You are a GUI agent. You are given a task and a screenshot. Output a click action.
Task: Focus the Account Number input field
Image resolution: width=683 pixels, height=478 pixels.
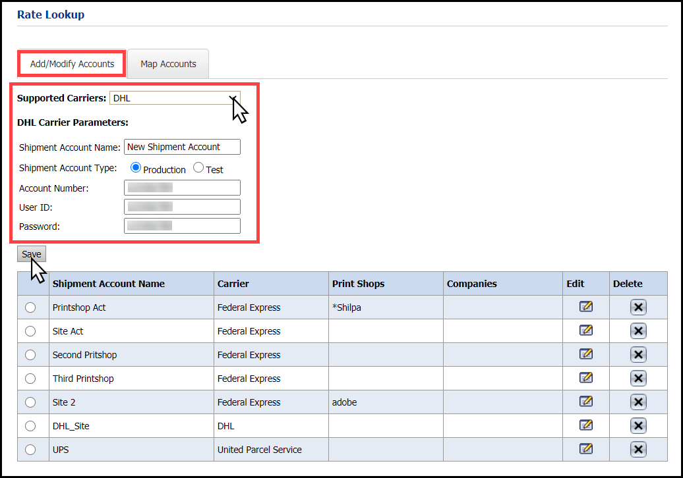pyautogui.click(x=182, y=188)
